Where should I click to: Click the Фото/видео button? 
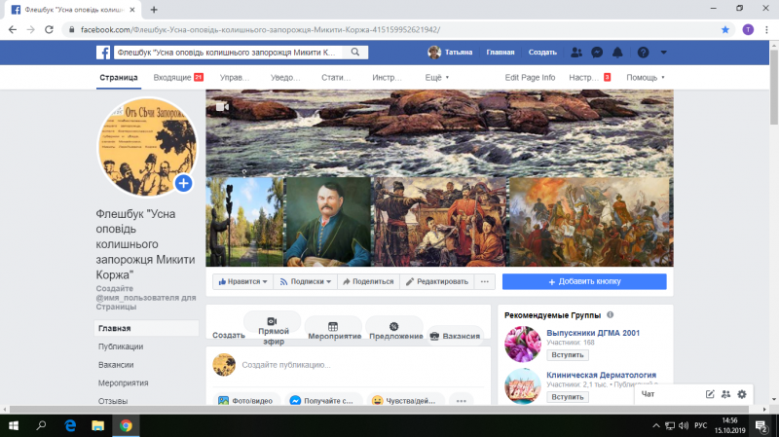[x=246, y=401]
